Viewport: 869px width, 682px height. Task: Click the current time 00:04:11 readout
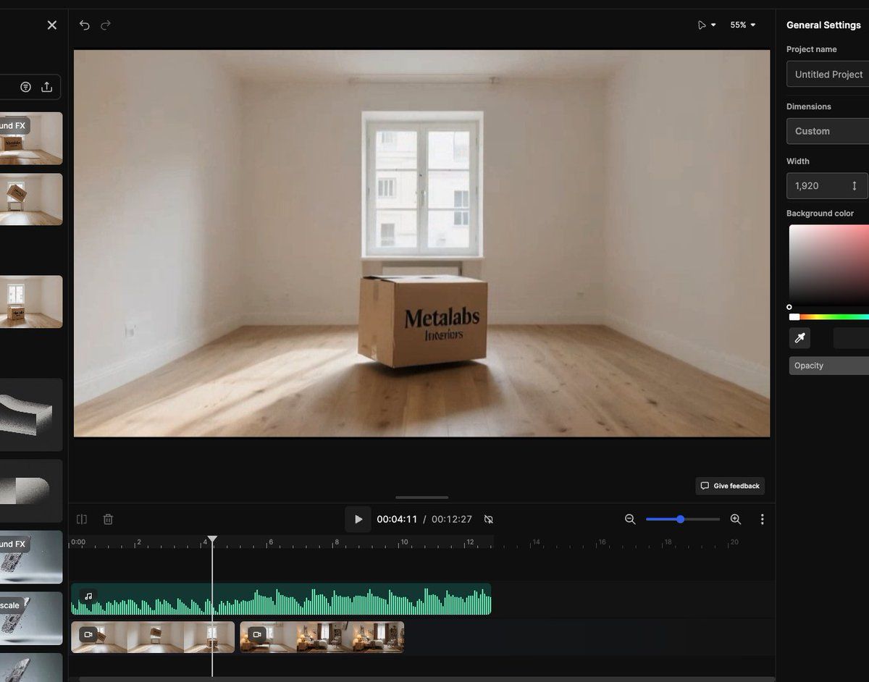click(x=397, y=519)
